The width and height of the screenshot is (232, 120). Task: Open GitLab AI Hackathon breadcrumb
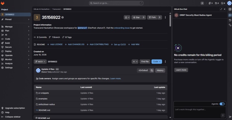(x=41, y=9)
